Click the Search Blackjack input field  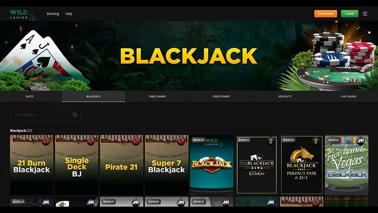41,115
